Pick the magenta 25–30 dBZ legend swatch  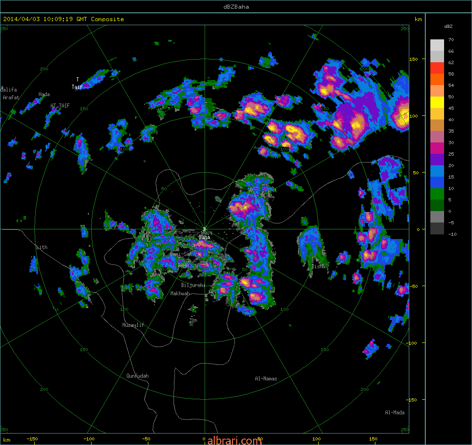click(437, 148)
